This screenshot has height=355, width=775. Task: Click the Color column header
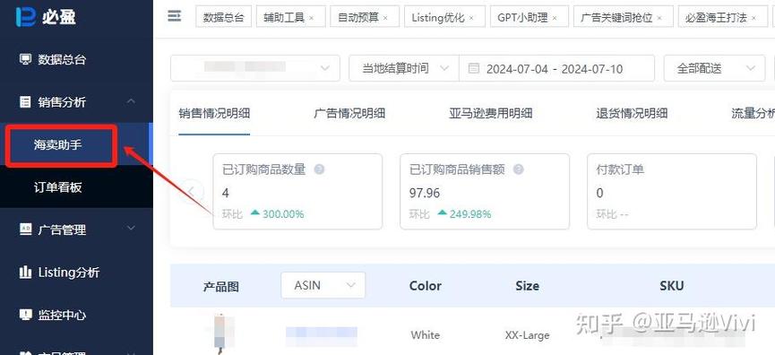[x=425, y=286]
